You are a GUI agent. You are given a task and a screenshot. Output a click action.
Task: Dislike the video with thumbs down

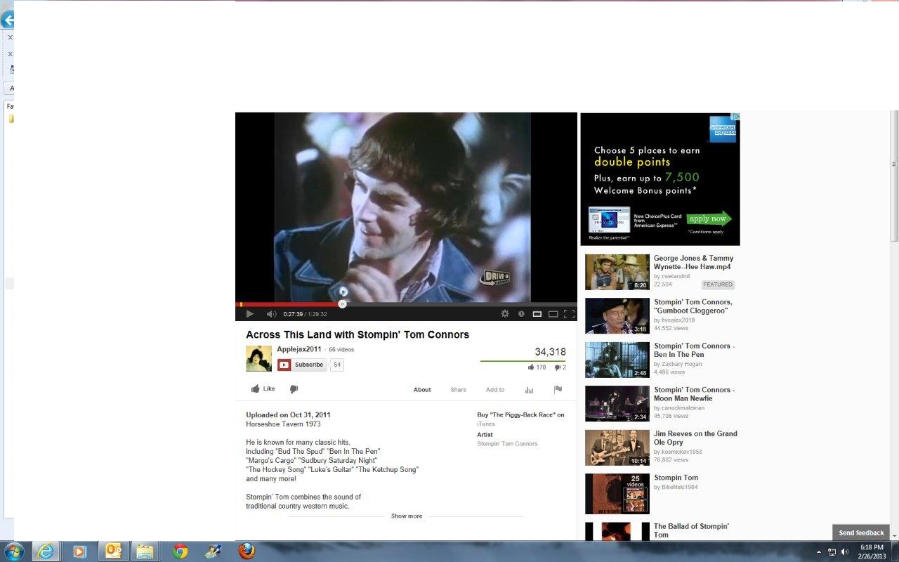click(294, 389)
